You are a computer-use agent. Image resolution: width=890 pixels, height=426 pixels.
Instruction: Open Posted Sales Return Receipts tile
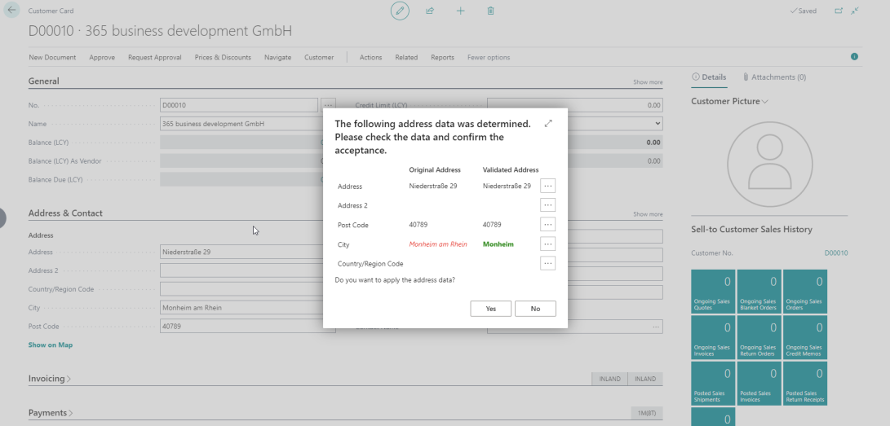tap(805, 383)
